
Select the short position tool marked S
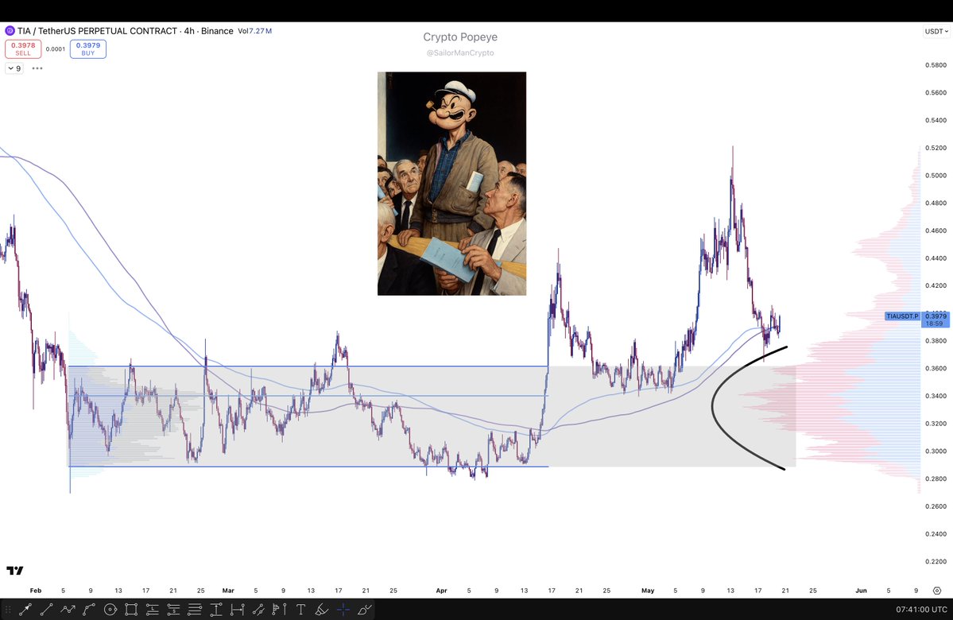pos(174,610)
